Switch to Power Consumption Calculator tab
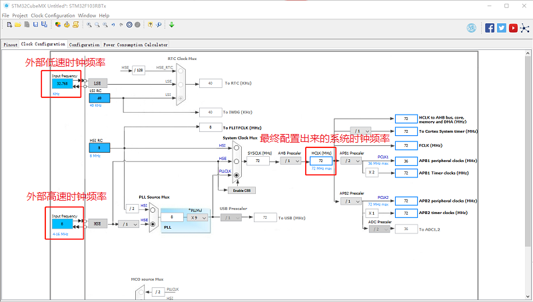Image resolution: width=533 pixels, height=302 pixels. pos(135,45)
